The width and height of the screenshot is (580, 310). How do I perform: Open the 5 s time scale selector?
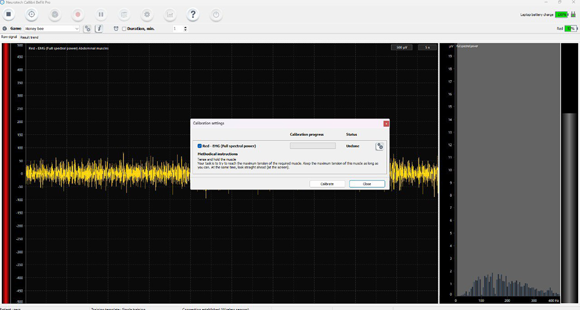point(427,47)
